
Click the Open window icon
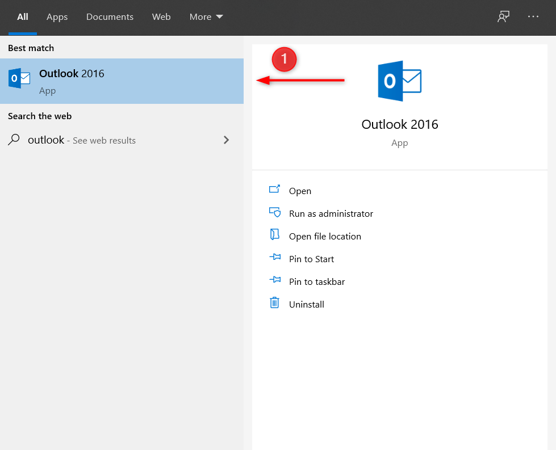point(274,189)
